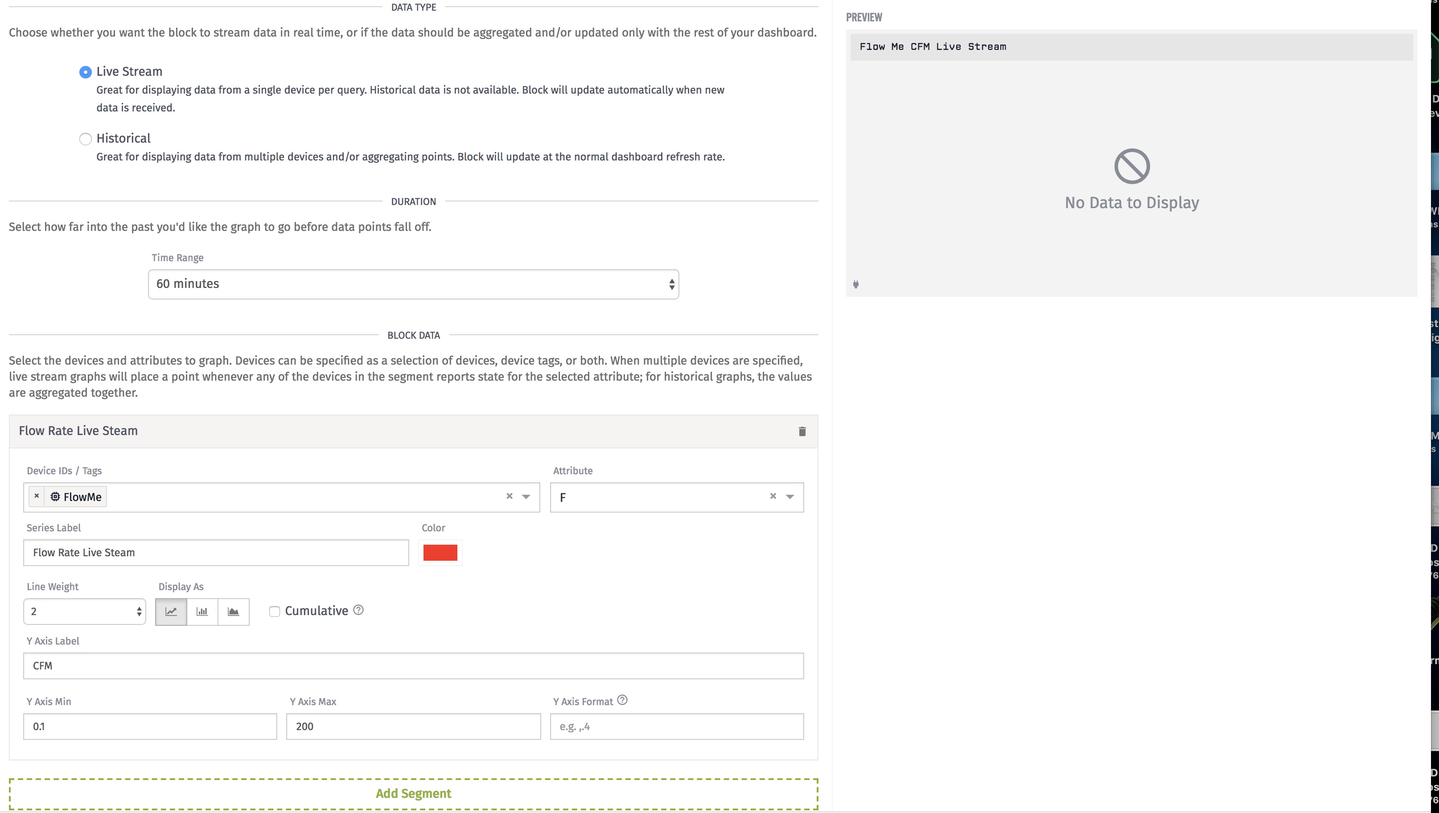Open the Time Range dropdown
This screenshot has height=813, width=1439.
tap(413, 284)
